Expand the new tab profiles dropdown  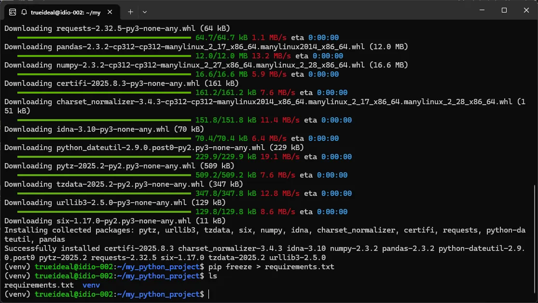click(x=145, y=11)
